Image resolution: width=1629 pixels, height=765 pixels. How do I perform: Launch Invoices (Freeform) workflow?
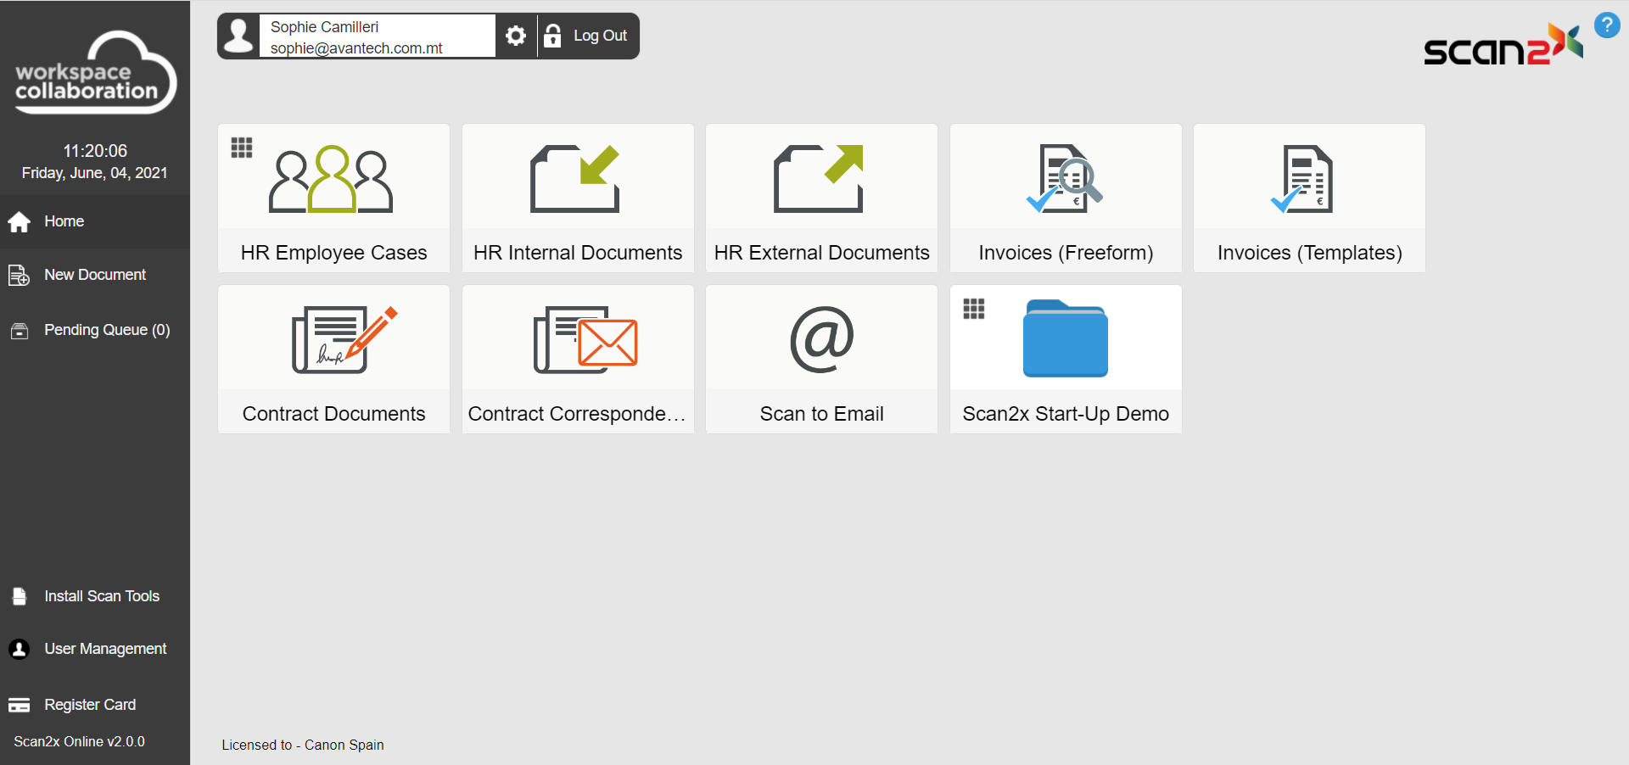coord(1066,198)
